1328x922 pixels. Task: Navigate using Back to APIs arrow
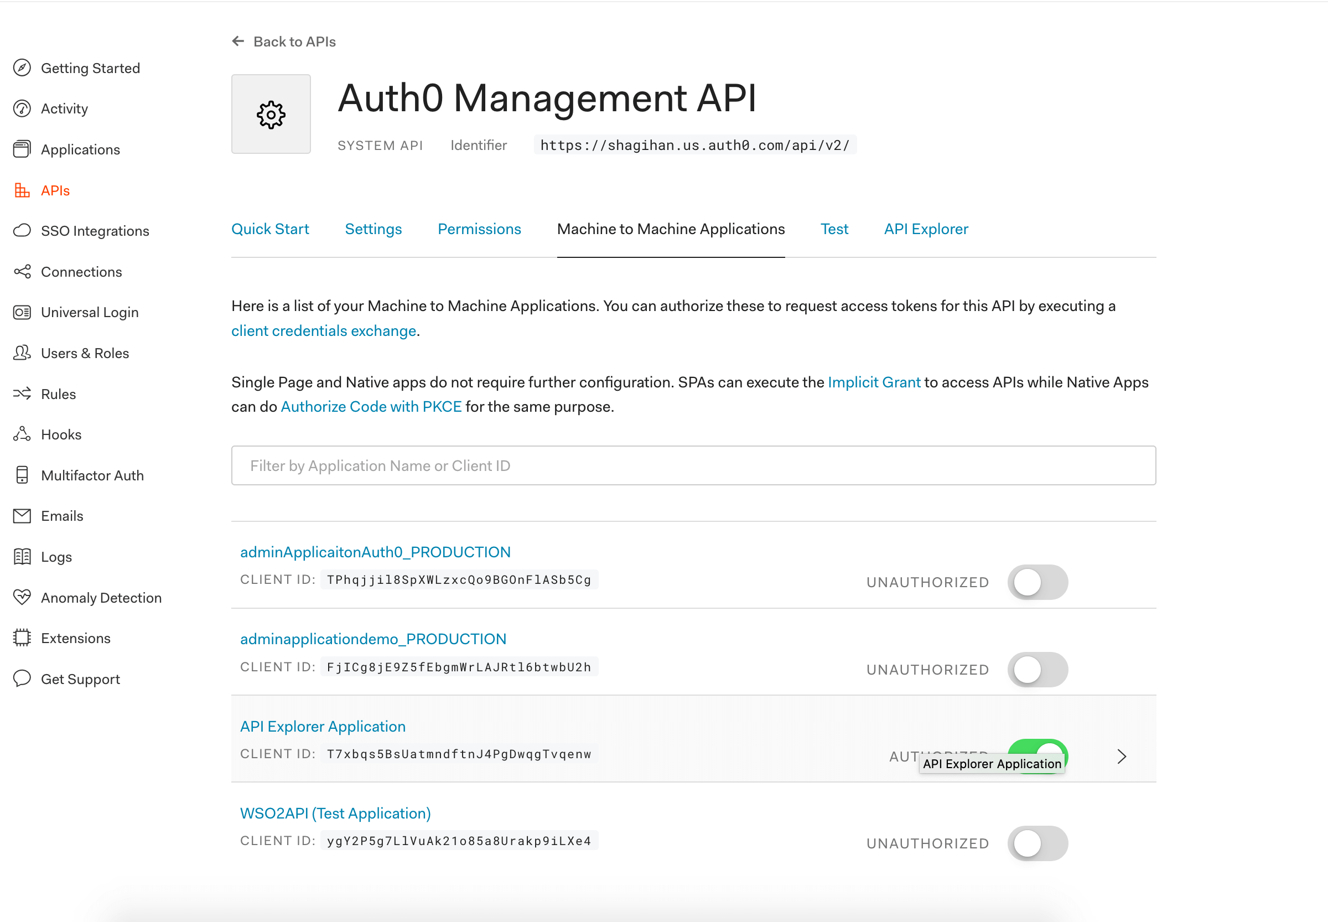coord(239,40)
